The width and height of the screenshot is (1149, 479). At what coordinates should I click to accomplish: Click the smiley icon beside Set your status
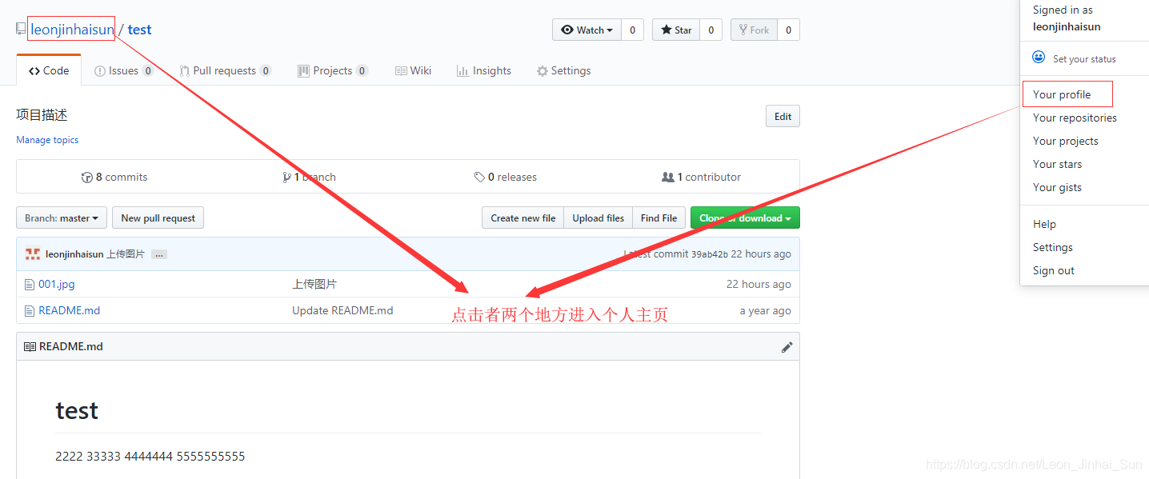coord(1039,58)
